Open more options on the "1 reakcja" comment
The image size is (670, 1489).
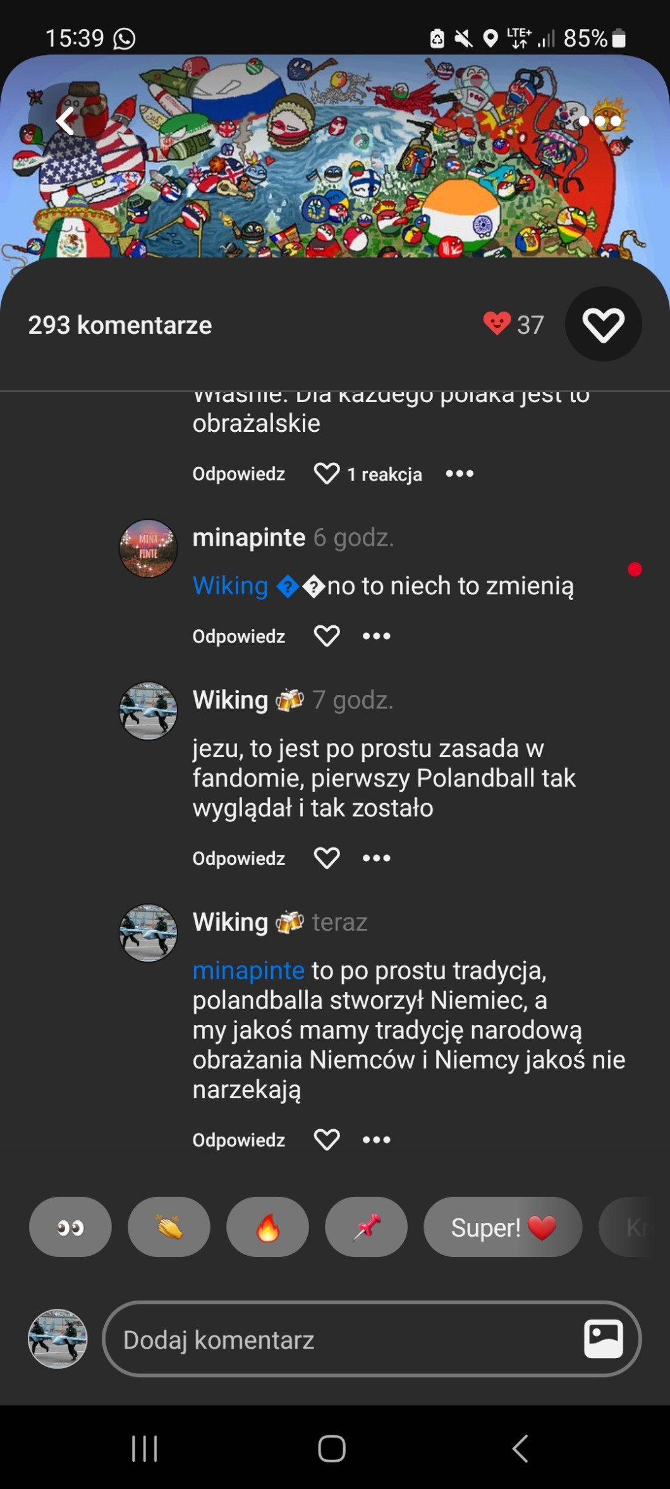[460, 474]
